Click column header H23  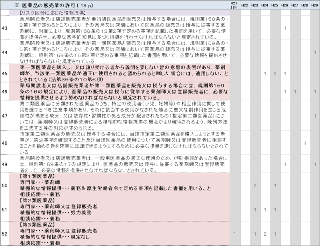pos(254,5)
